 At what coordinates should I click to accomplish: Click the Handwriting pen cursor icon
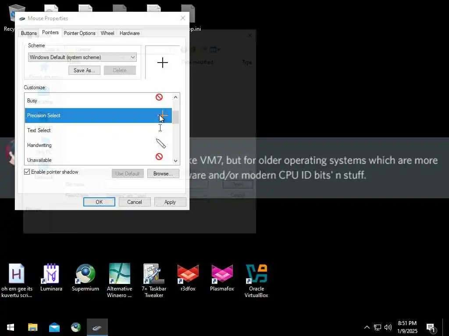click(x=160, y=143)
